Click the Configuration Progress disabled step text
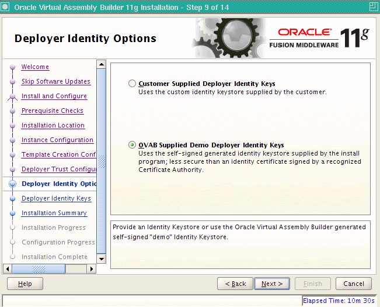380x307 pixels. [x=58, y=242]
